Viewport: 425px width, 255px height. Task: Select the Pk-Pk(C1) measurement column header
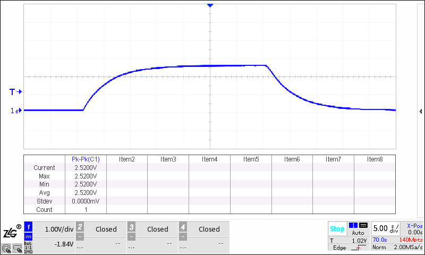click(86, 159)
